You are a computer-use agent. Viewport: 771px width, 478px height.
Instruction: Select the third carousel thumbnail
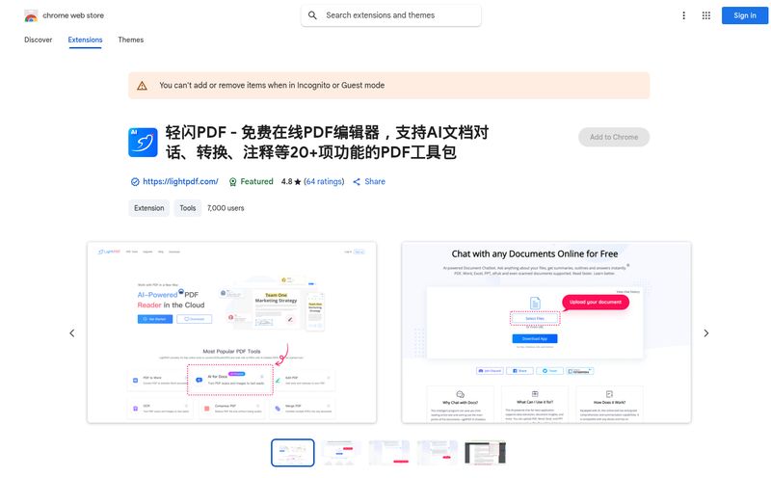tap(389, 452)
